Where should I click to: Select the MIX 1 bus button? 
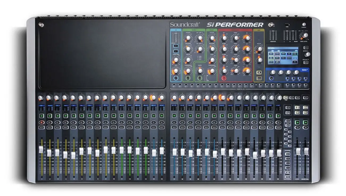(x=174, y=84)
